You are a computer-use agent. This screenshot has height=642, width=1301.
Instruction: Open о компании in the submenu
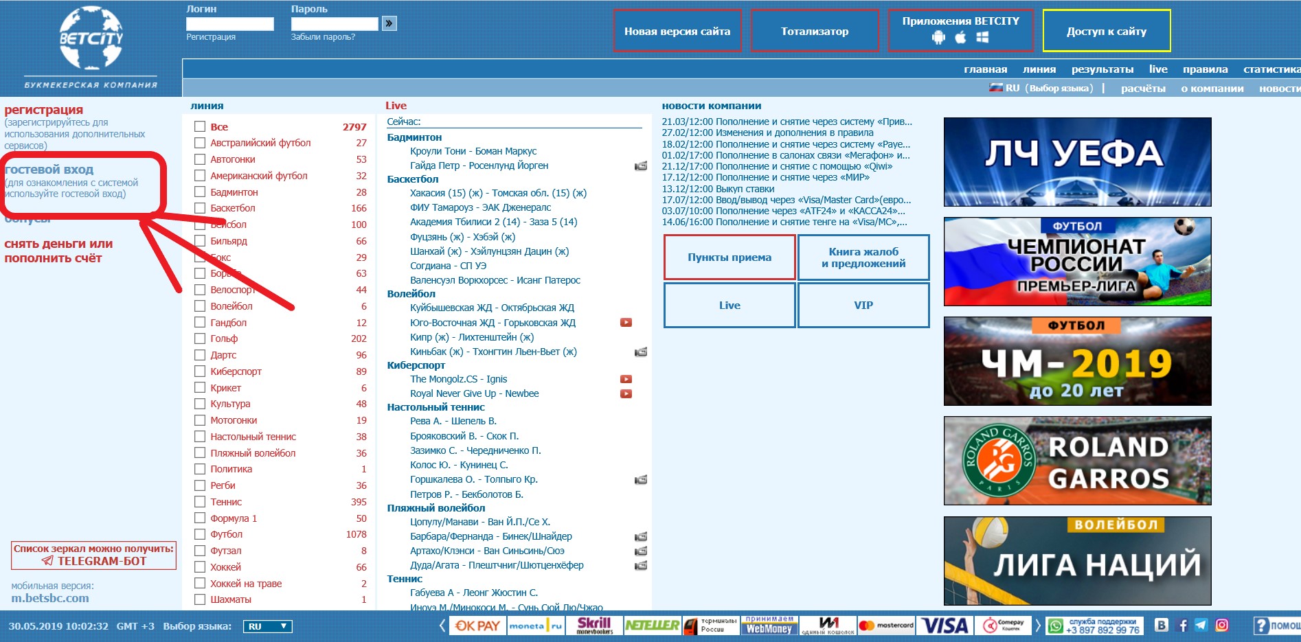click(x=1212, y=88)
